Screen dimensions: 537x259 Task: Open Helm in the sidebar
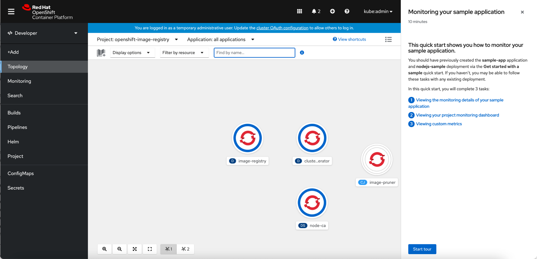(x=44, y=142)
